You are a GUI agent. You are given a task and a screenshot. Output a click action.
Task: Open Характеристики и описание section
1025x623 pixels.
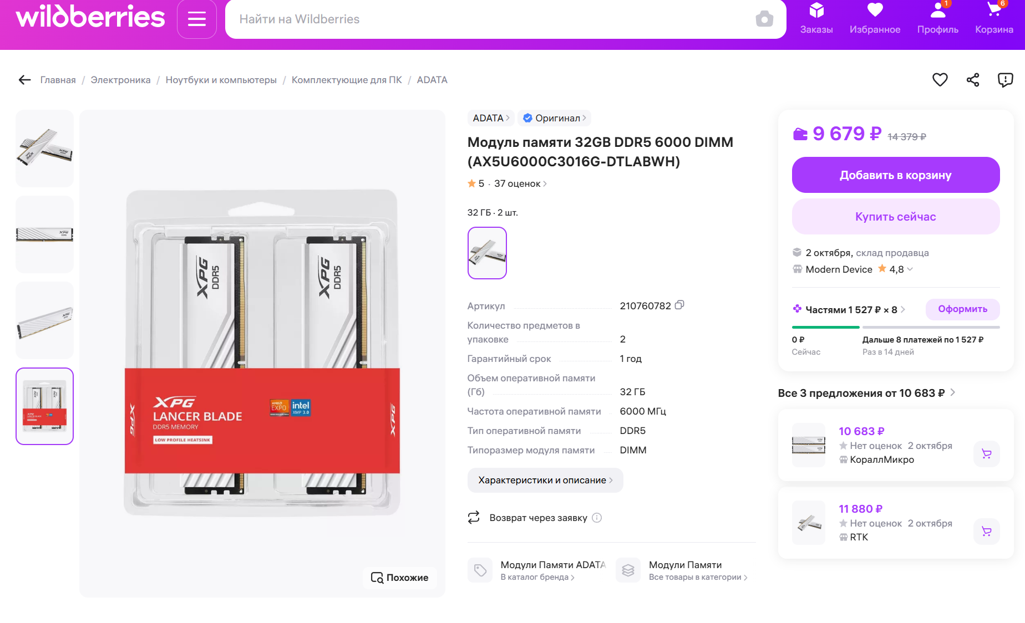point(545,480)
